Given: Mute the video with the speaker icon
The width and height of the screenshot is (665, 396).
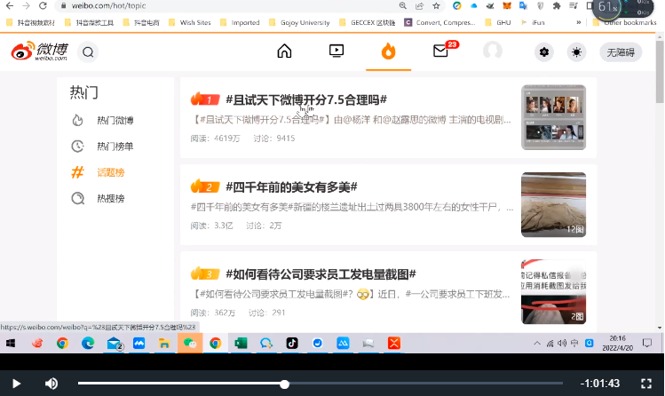Looking at the screenshot, I should pos(51,384).
